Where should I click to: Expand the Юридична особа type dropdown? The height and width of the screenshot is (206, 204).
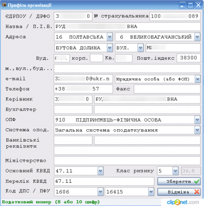[198, 79]
